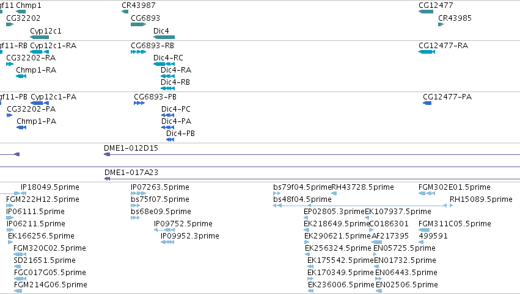The height and width of the screenshot is (294, 520).
Task: Click the Dic4-RC transcript glyph
Action: point(164,64)
